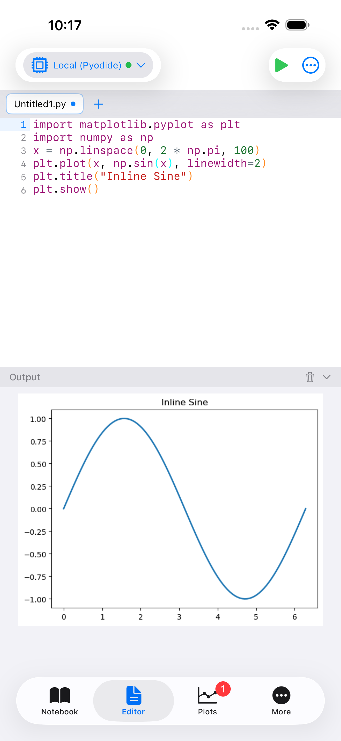This screenshot has height=741, width=341.
Task: Click the plt.title("Inline Sine") line
Action: point(113,176)
